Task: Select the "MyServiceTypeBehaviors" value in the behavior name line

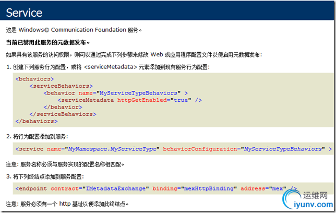Action: click(x=138, y=93)
